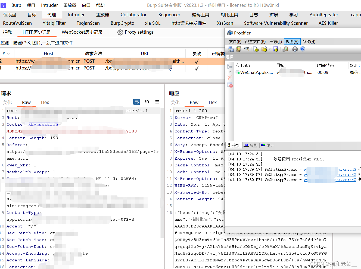Viewport: 361px width, 269px height.
Task: Switch to Sequencer tab
Action: [169, 15]
